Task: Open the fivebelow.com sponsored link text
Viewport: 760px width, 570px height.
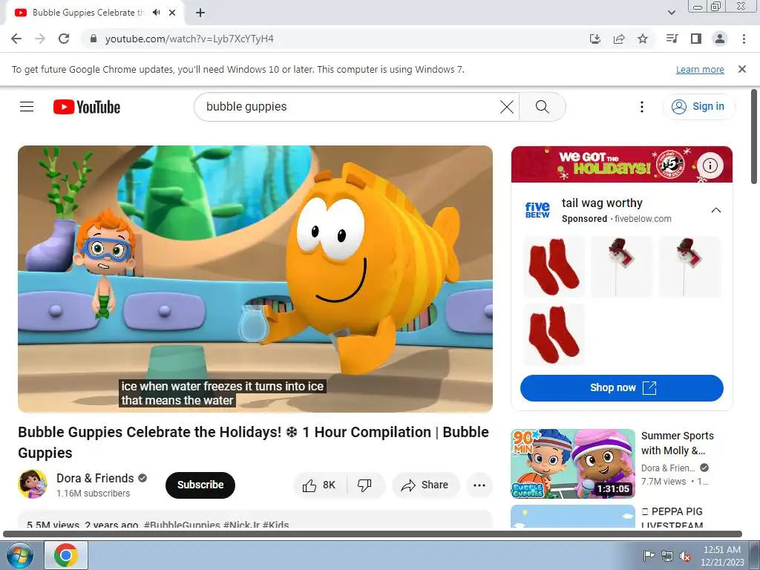Action: 643,219
